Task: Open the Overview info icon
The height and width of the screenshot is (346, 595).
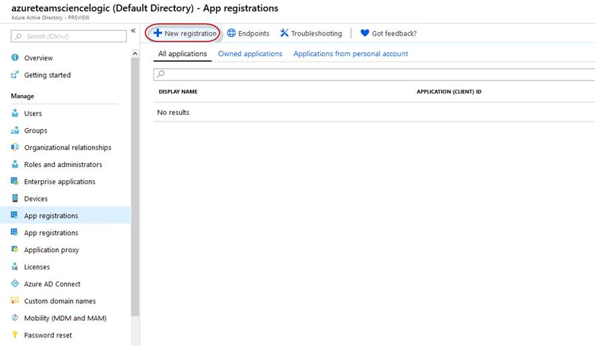Action: 15,58
